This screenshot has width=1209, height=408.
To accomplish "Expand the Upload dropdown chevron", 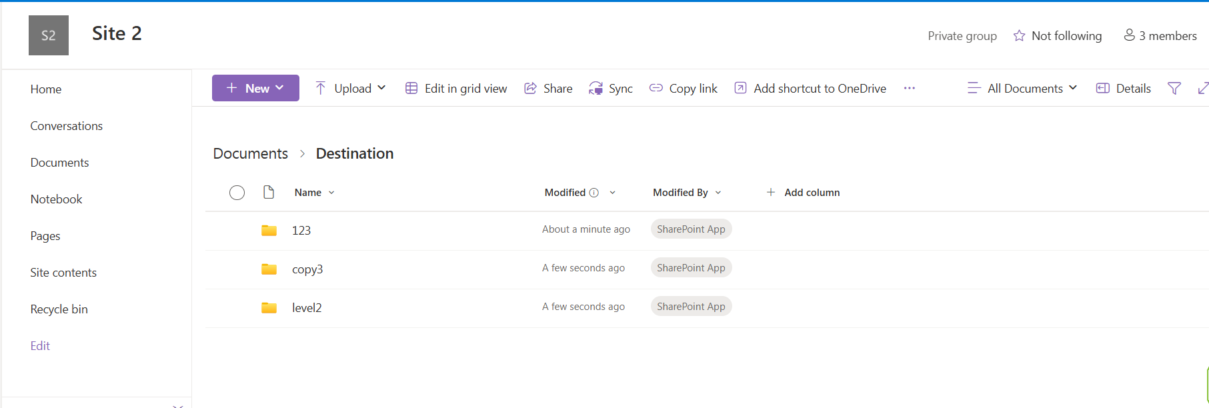I will (381, 88).
